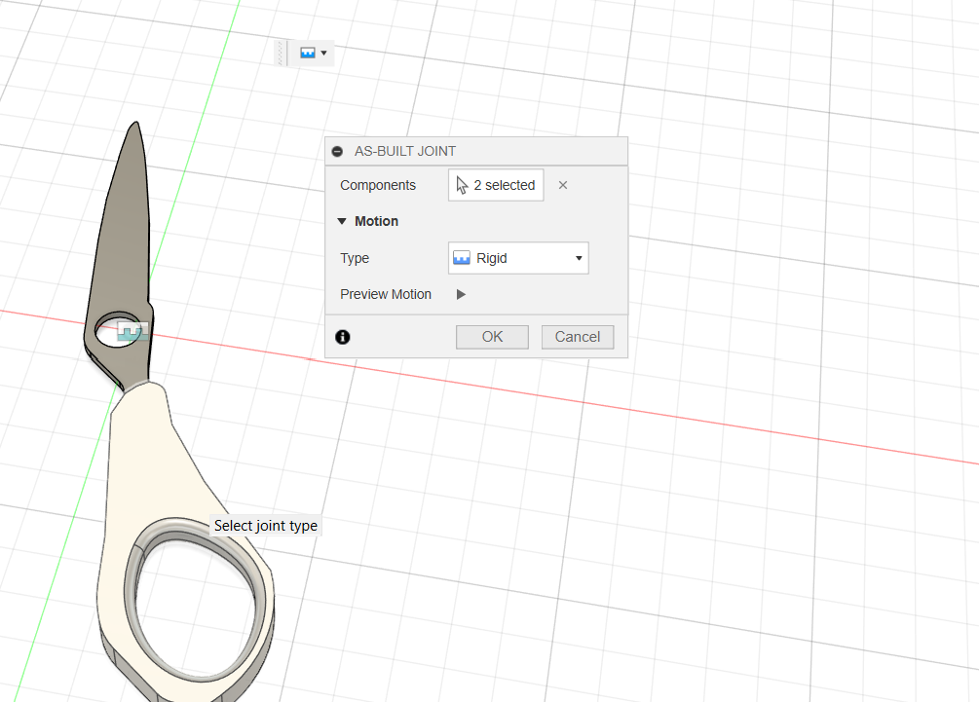Click the info icon in dialog footer

click(x=343, y=337)
